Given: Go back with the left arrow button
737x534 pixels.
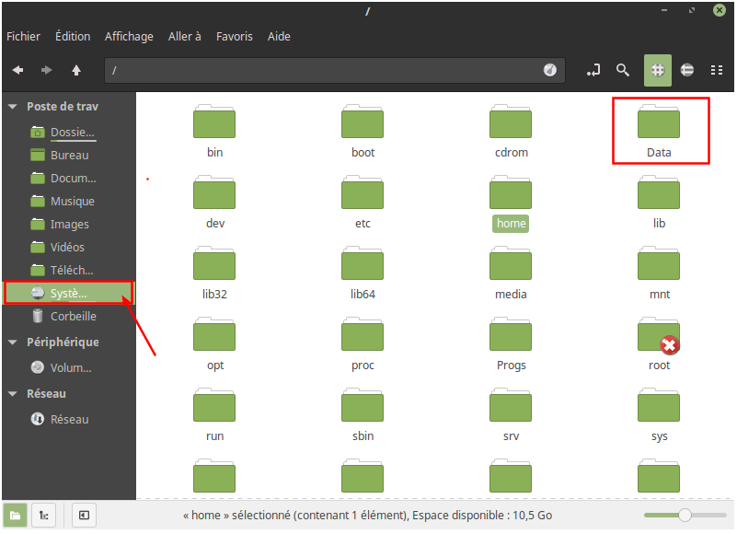Looking at the screenshot, I should coord(17,70).
